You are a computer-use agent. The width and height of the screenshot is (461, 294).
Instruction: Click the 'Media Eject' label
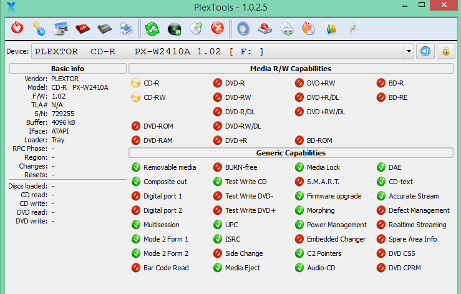(243, 268)
